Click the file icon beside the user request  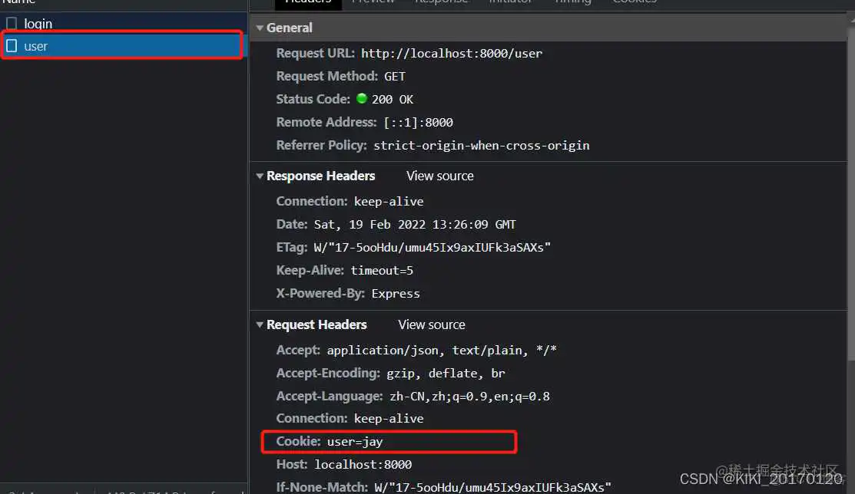11,46
